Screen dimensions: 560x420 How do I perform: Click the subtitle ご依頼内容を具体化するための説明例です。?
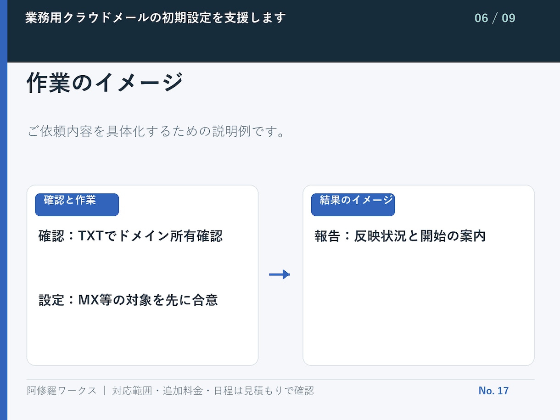[157, 131]
